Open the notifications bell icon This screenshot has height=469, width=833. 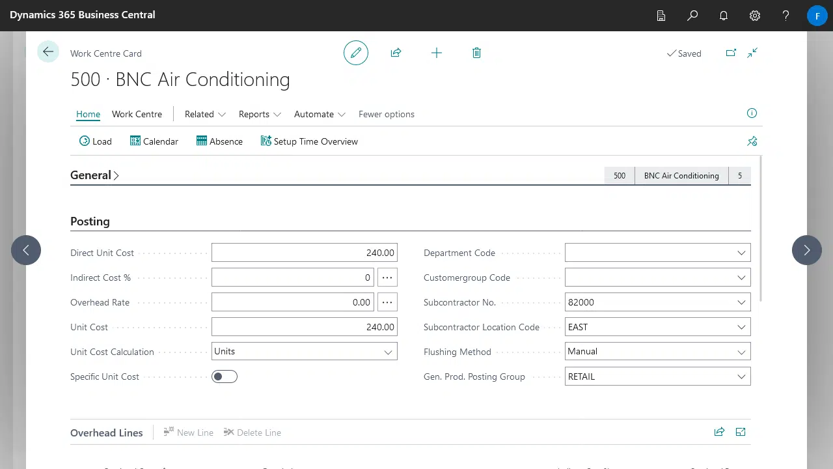(724, 16)
